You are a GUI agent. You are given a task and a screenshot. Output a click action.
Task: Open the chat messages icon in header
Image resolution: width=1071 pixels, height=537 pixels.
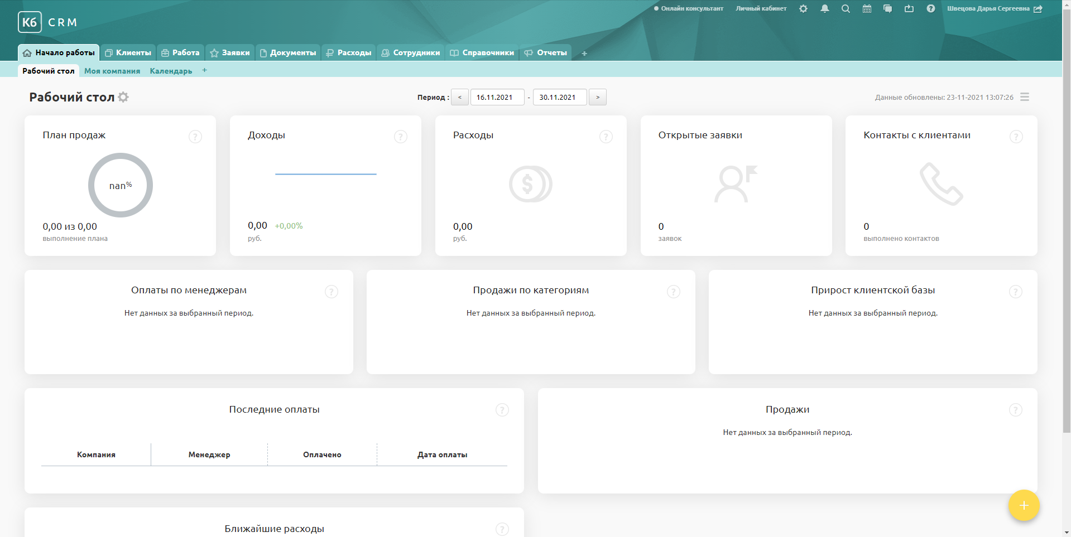click(887, 8)
